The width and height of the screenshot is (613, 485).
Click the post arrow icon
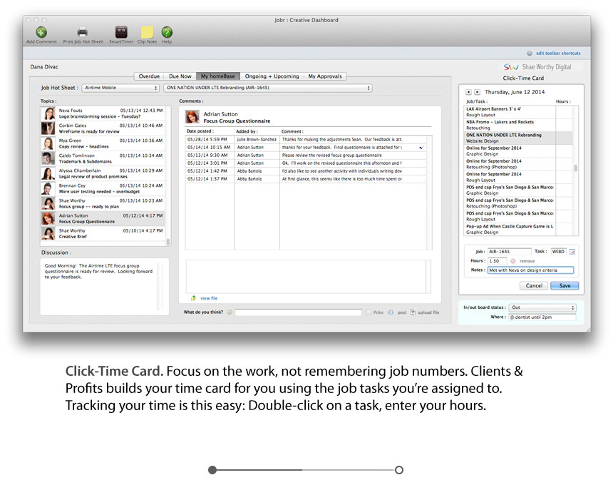[391, 312]
